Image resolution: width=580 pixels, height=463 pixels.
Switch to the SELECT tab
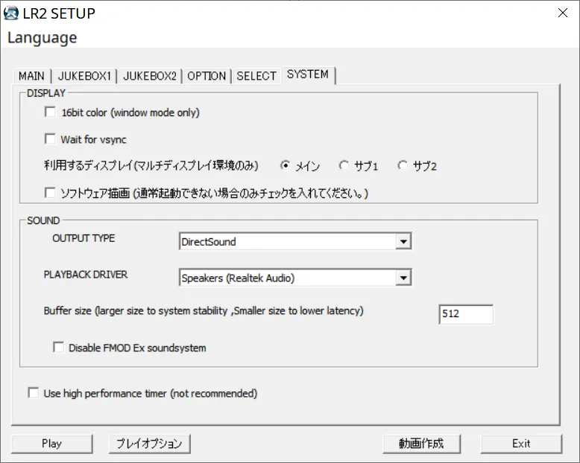[256, 76]
